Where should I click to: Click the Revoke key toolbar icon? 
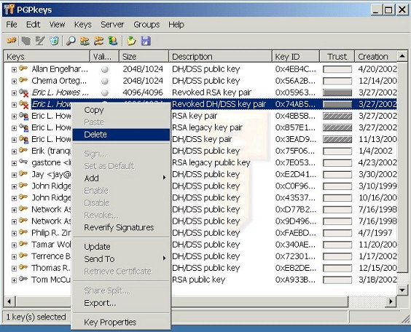point(26,41)
